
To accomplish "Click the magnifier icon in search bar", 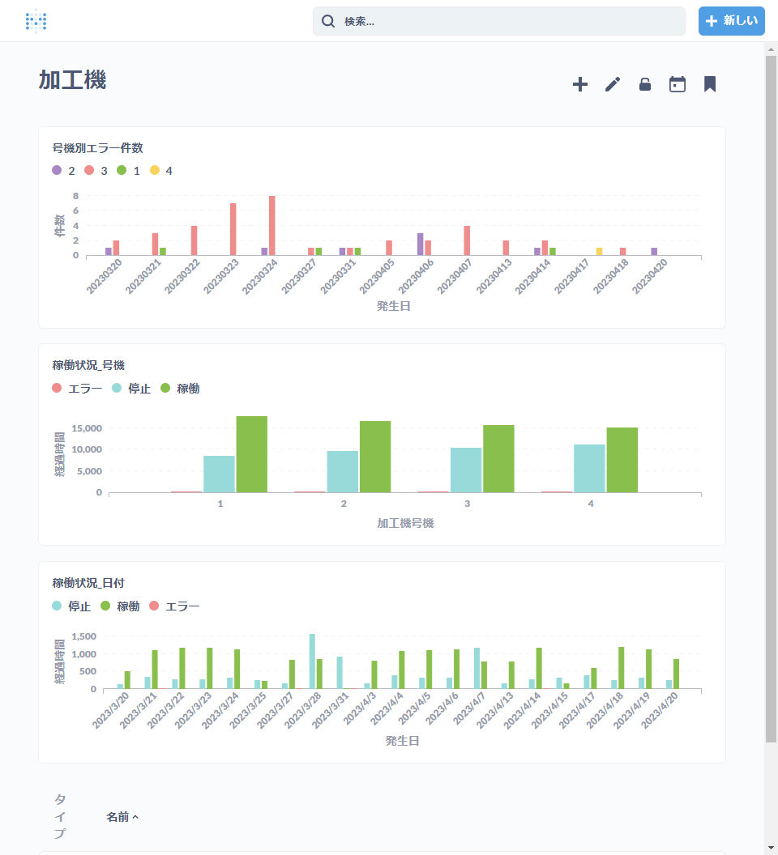I will [328, 21].
